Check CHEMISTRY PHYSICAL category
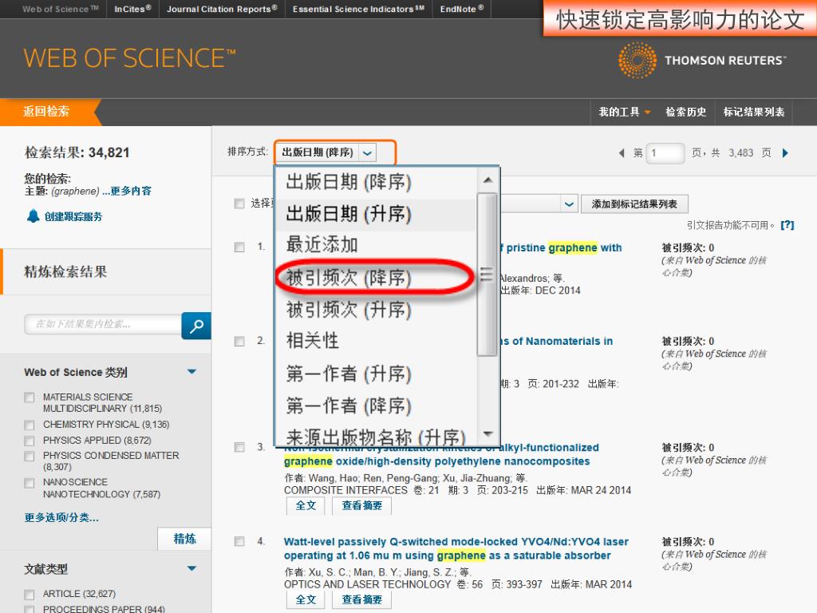The width and height of the screenshot is (817, 613). (30, 425)
